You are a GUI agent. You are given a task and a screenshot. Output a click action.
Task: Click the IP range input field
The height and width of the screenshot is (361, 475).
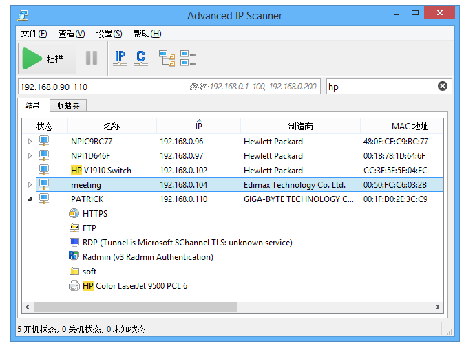169,87
